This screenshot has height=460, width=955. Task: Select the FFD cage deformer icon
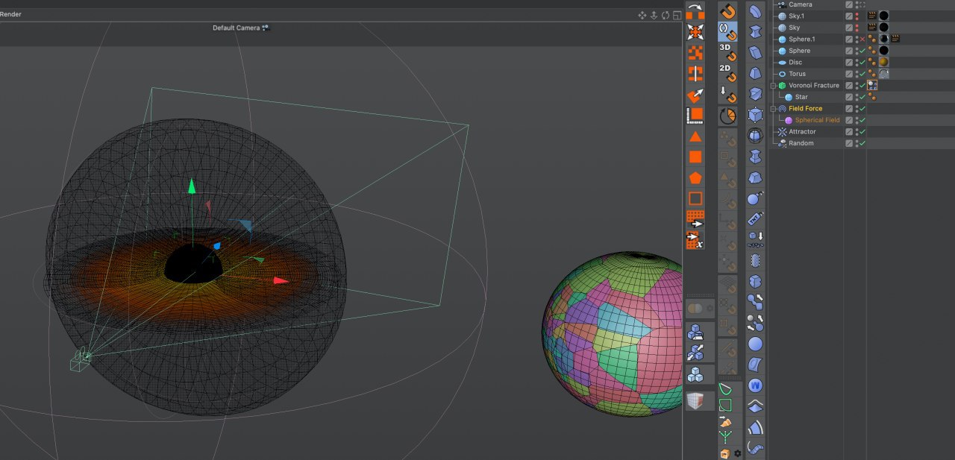755,116
